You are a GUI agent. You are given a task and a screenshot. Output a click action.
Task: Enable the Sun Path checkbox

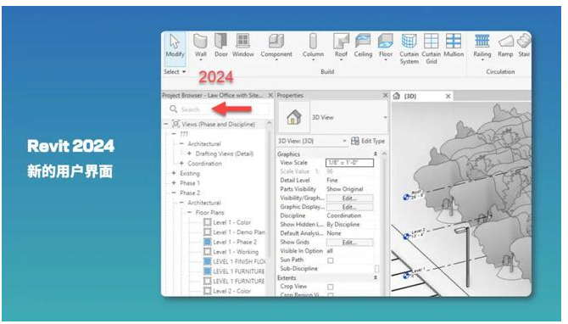pyautogui.click(x=331, y=260)
